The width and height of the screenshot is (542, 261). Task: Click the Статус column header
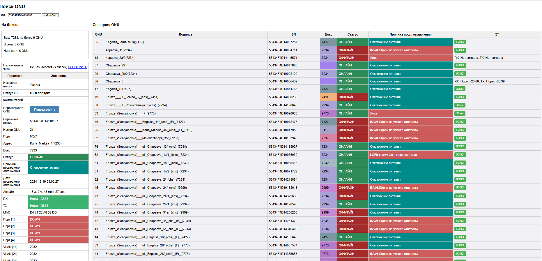click(353, 34)
